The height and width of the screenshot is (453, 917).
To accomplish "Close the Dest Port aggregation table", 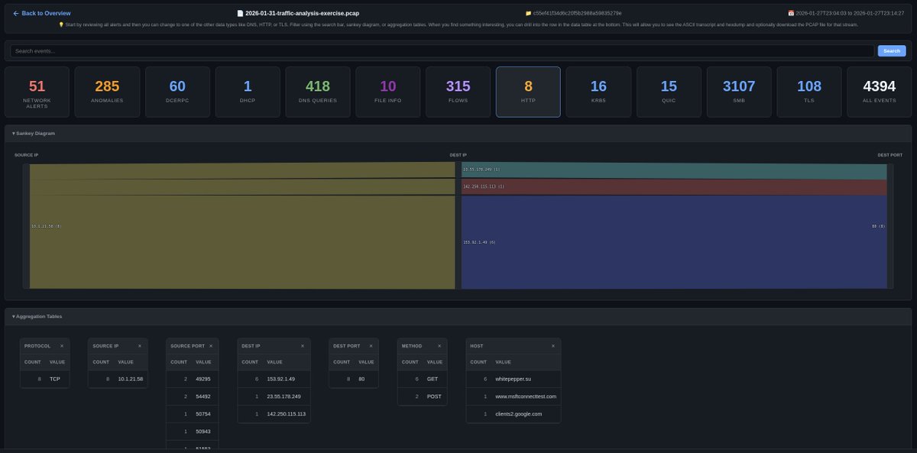I will 371,346.
